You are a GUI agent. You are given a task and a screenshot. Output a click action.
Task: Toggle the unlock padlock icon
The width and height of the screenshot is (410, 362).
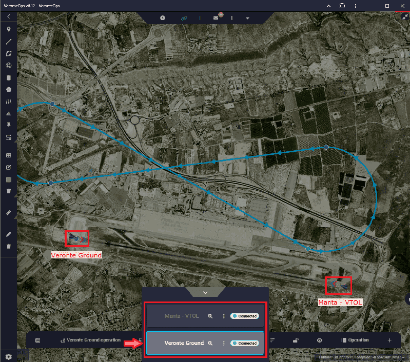(296, 340)
